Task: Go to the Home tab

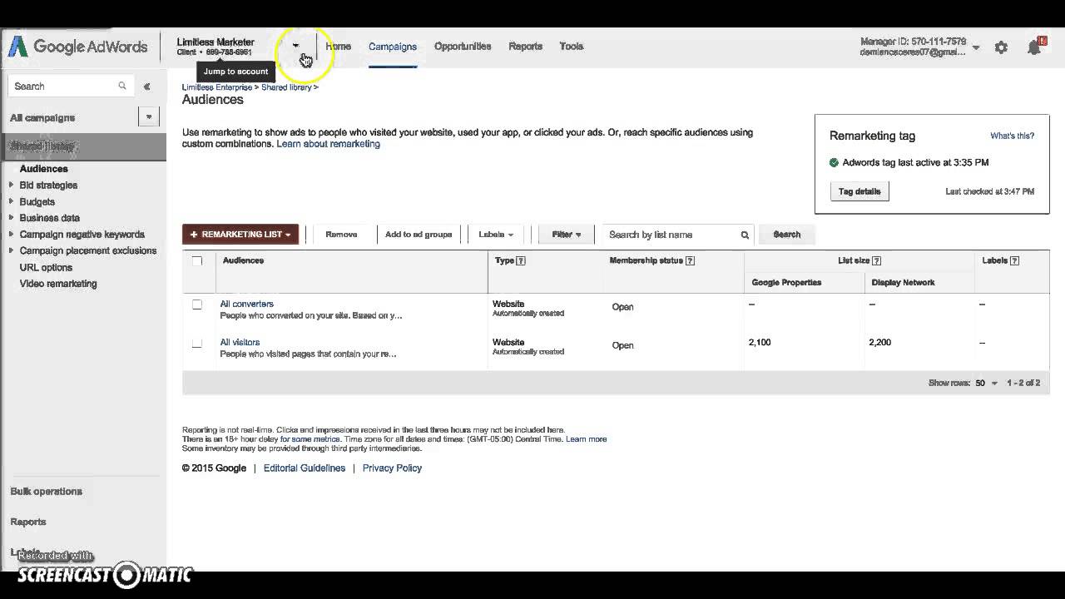Action: click(x=338, y=47)
